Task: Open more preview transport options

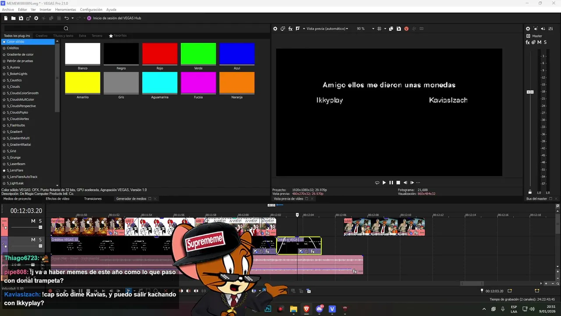Action: 418,183
